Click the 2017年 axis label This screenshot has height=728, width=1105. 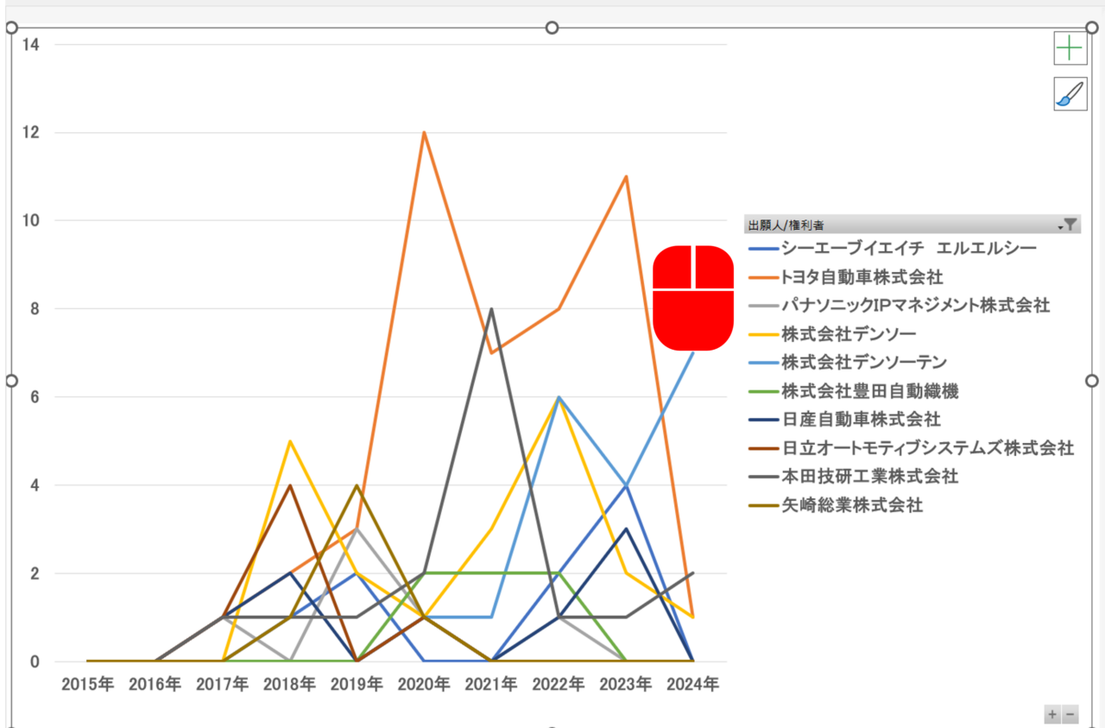(x=223, y=685)
